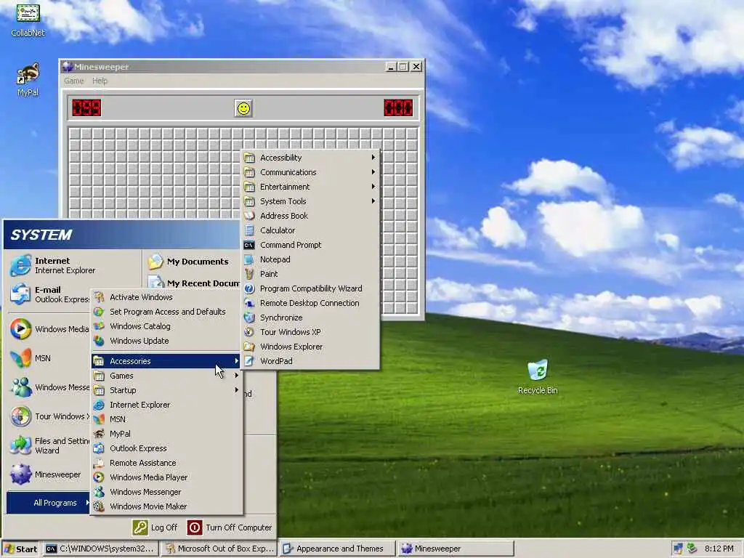Open Set Program Access and Defaults
Viewport: 744px width, 558px height.
166,312
